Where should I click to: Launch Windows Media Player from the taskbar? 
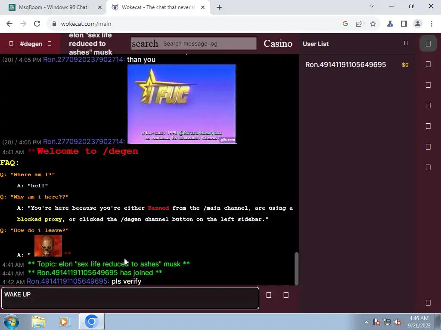click(x=65, y=321)
